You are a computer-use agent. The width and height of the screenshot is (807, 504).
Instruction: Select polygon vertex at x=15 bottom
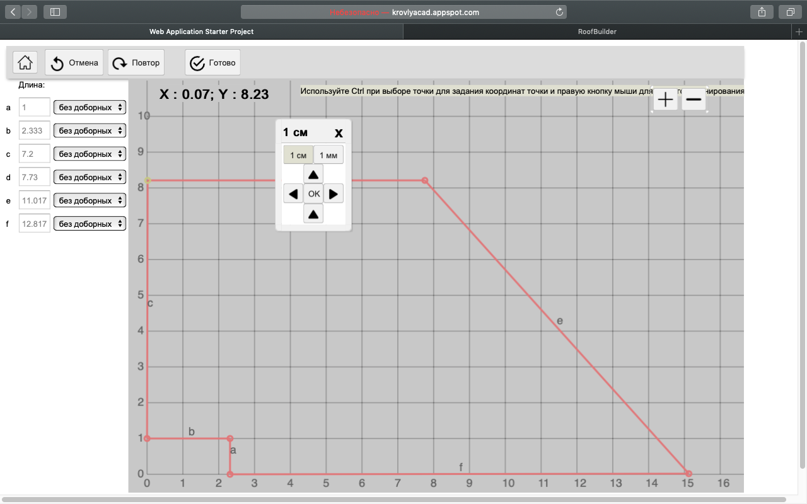(x=688, y=474)
